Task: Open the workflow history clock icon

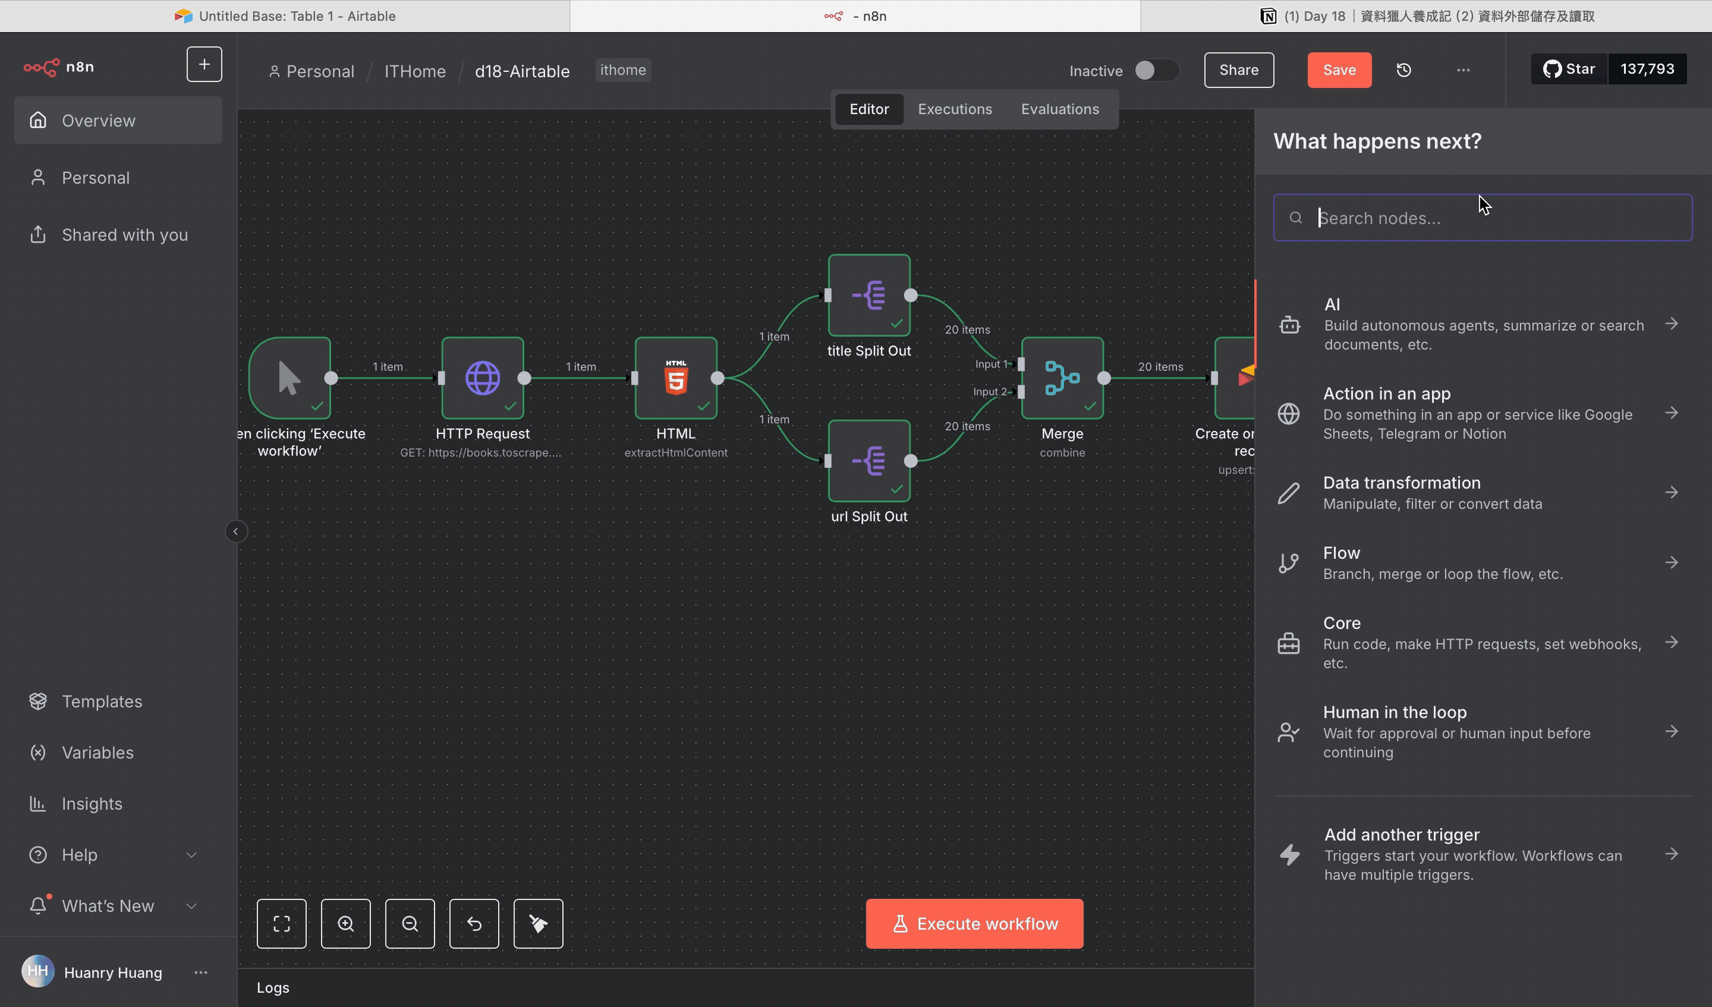Action: pyautogui.click(x=1403, y=70)
